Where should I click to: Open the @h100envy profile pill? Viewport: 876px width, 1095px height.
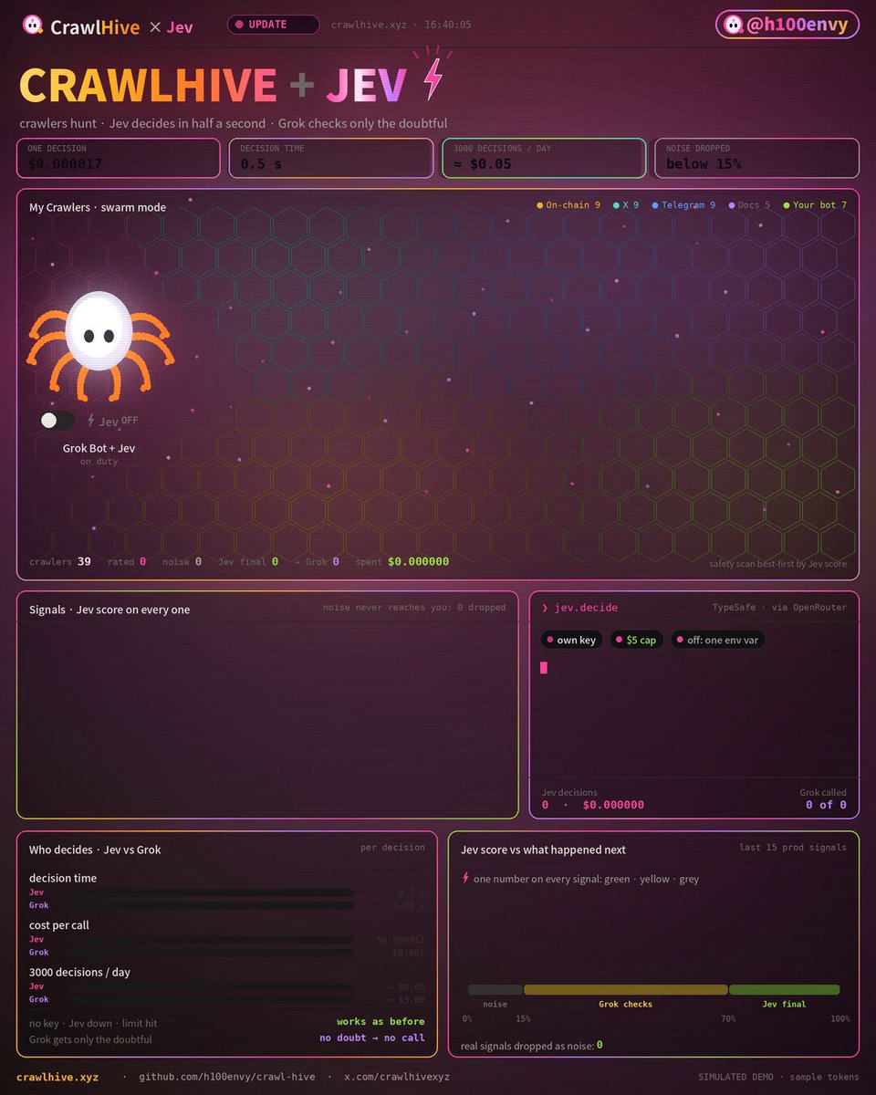[x=787, y=26]
